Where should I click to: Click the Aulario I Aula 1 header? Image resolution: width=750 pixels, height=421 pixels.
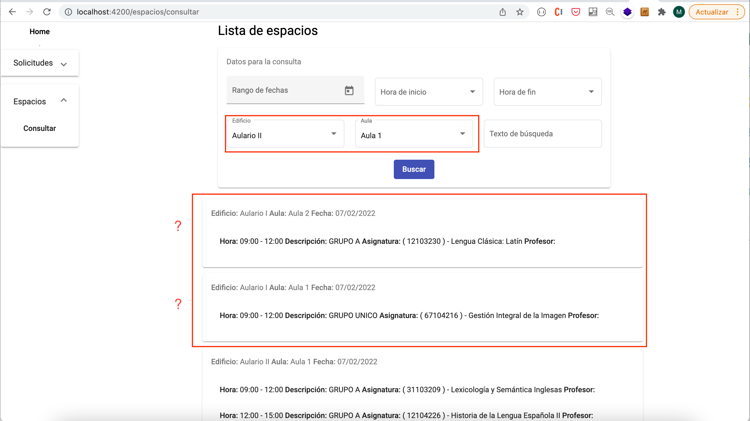coord(293,288)
